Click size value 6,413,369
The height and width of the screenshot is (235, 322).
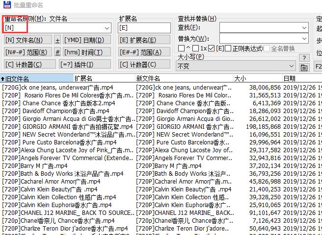click(267, 103)
